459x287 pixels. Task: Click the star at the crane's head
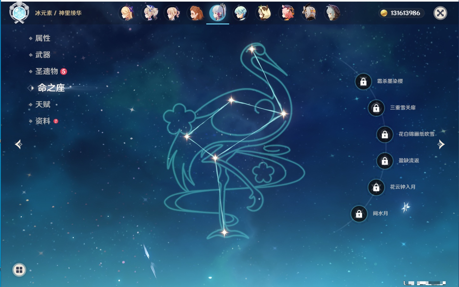(x=252, y=49)
